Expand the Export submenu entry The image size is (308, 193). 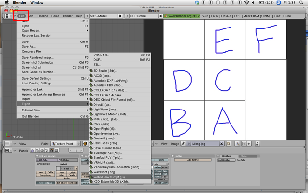[x=53, y=104]
